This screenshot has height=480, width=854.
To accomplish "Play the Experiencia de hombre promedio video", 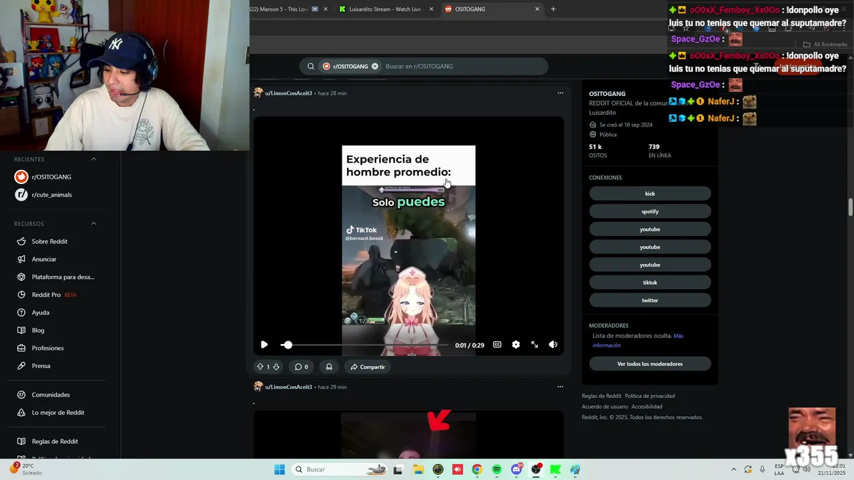I will point(264,345).
